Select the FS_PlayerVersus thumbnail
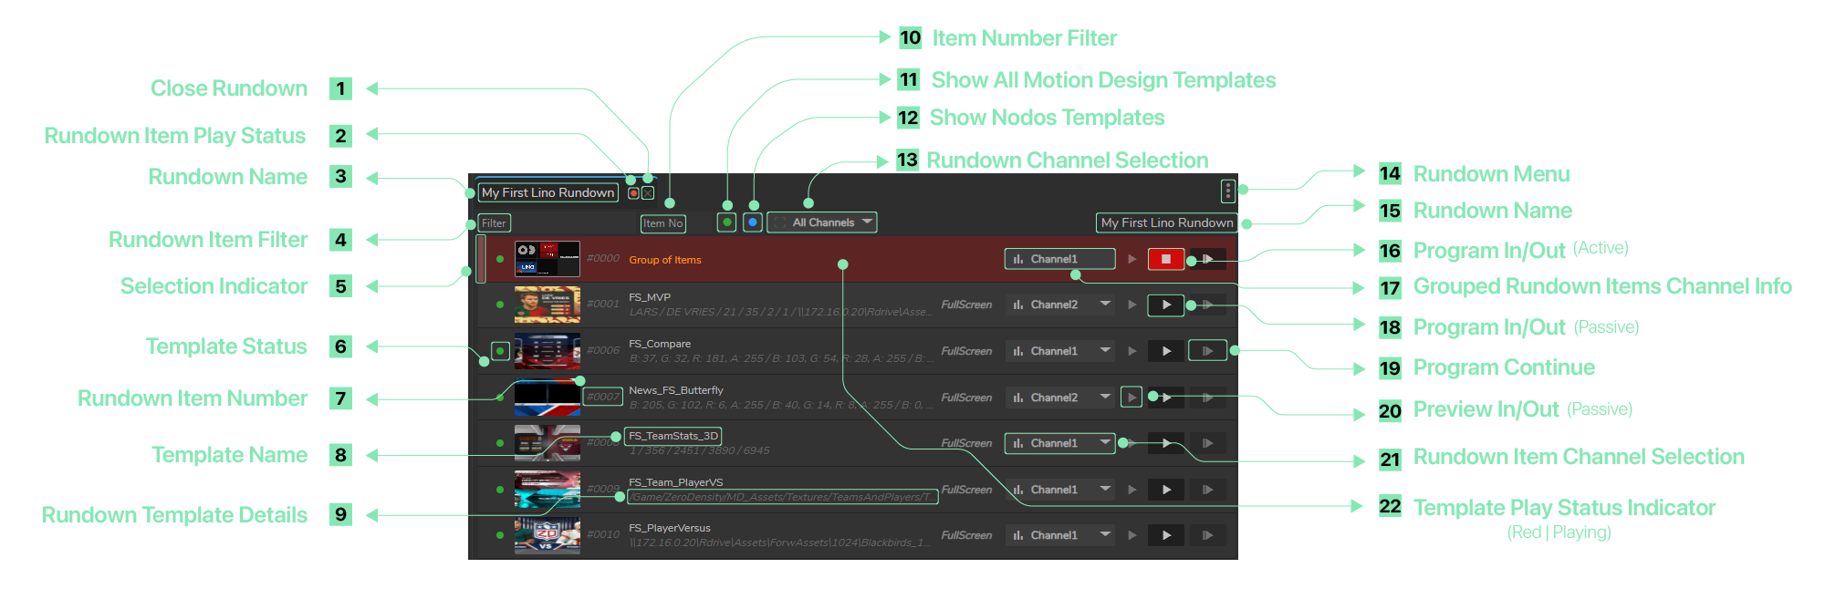 547,536
